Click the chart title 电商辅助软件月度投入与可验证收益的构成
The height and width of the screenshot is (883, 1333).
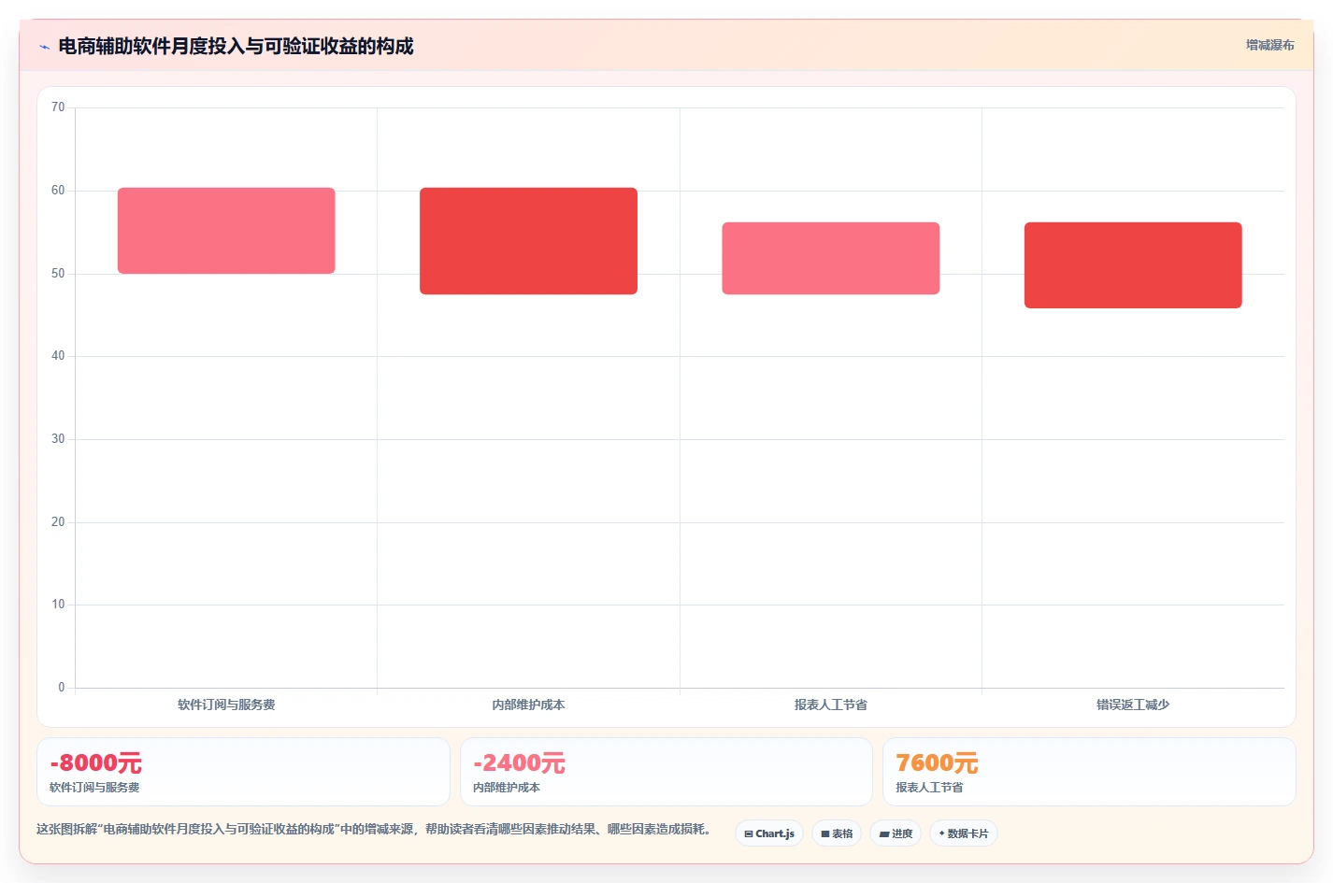236,46
